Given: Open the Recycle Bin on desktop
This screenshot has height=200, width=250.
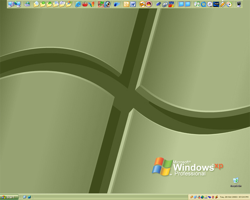Looking at the screenshot, I should (x=236, y=182).
